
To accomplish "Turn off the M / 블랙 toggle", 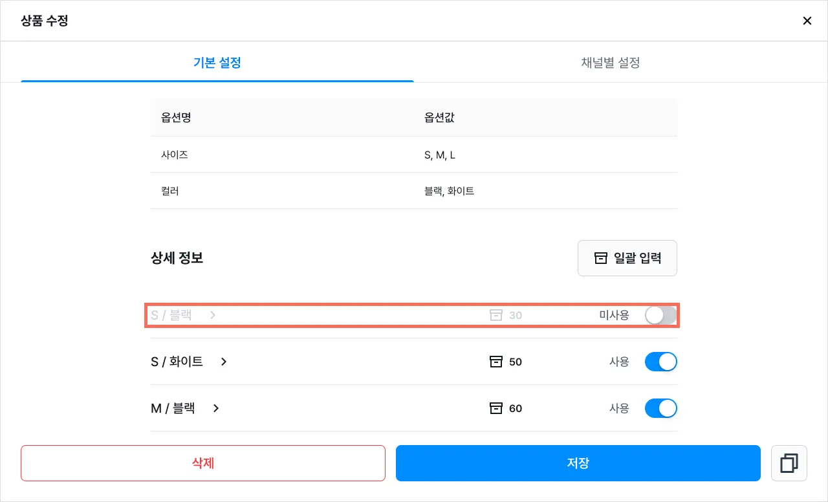I will point(660,408).
